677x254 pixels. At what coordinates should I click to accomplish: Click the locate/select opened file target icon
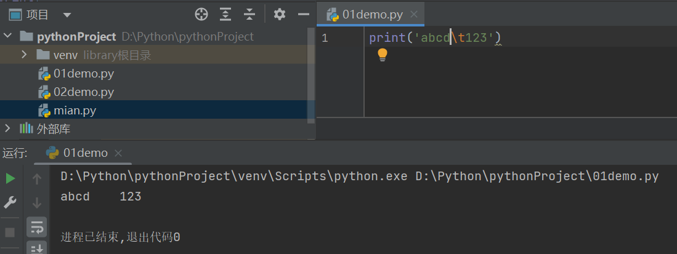[x=201, y=14]
